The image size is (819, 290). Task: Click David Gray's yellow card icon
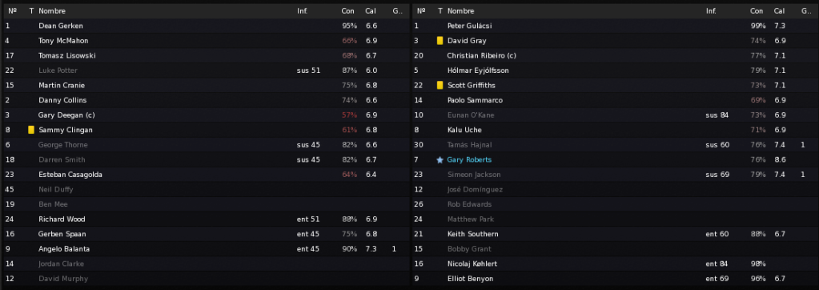click(440, 41)
